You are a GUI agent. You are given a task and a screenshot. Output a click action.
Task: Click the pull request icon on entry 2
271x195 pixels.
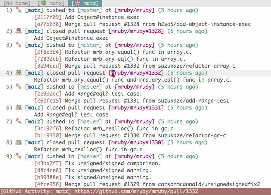point(19,31)
